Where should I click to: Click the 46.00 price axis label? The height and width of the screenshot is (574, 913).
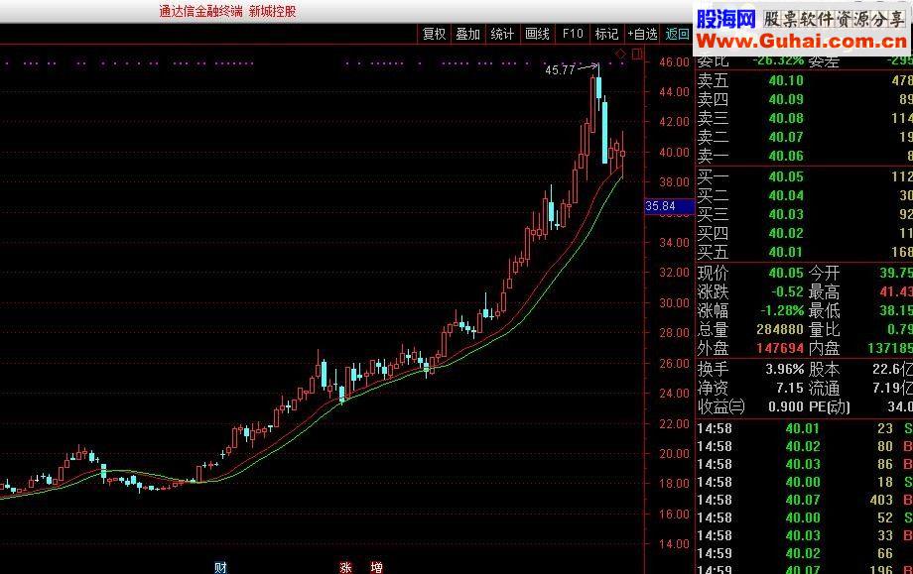tap(674, 61)
